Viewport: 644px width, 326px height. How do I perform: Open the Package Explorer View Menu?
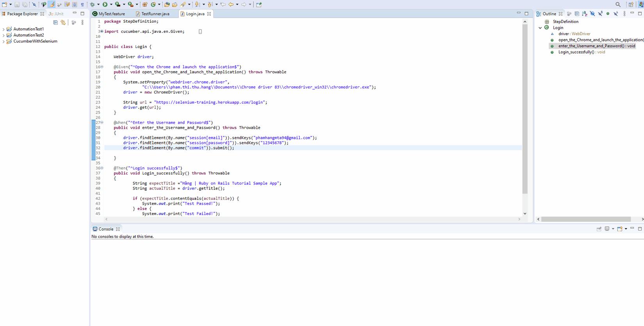click(82, 22)
